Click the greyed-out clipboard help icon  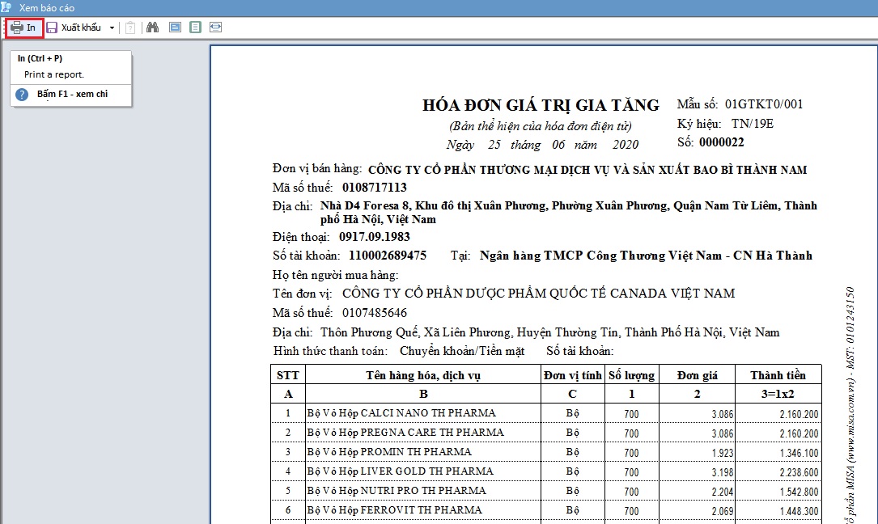130,27
